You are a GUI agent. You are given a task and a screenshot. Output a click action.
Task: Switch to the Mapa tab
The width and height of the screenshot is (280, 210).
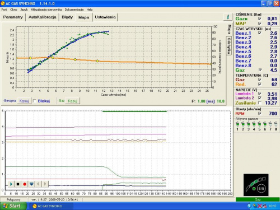coord(83,17)
